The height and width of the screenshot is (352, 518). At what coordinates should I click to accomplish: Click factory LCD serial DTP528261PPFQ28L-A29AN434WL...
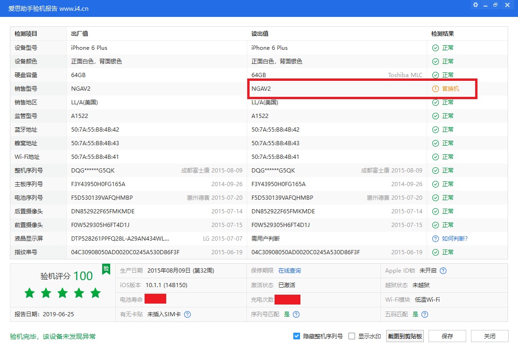point(120,239)
